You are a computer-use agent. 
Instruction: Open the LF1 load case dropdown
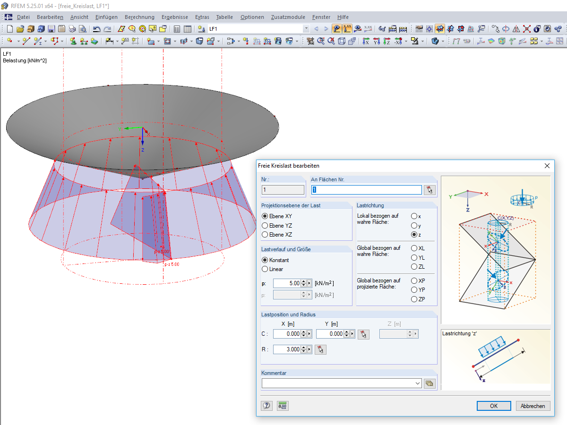(x=306, y=29)
